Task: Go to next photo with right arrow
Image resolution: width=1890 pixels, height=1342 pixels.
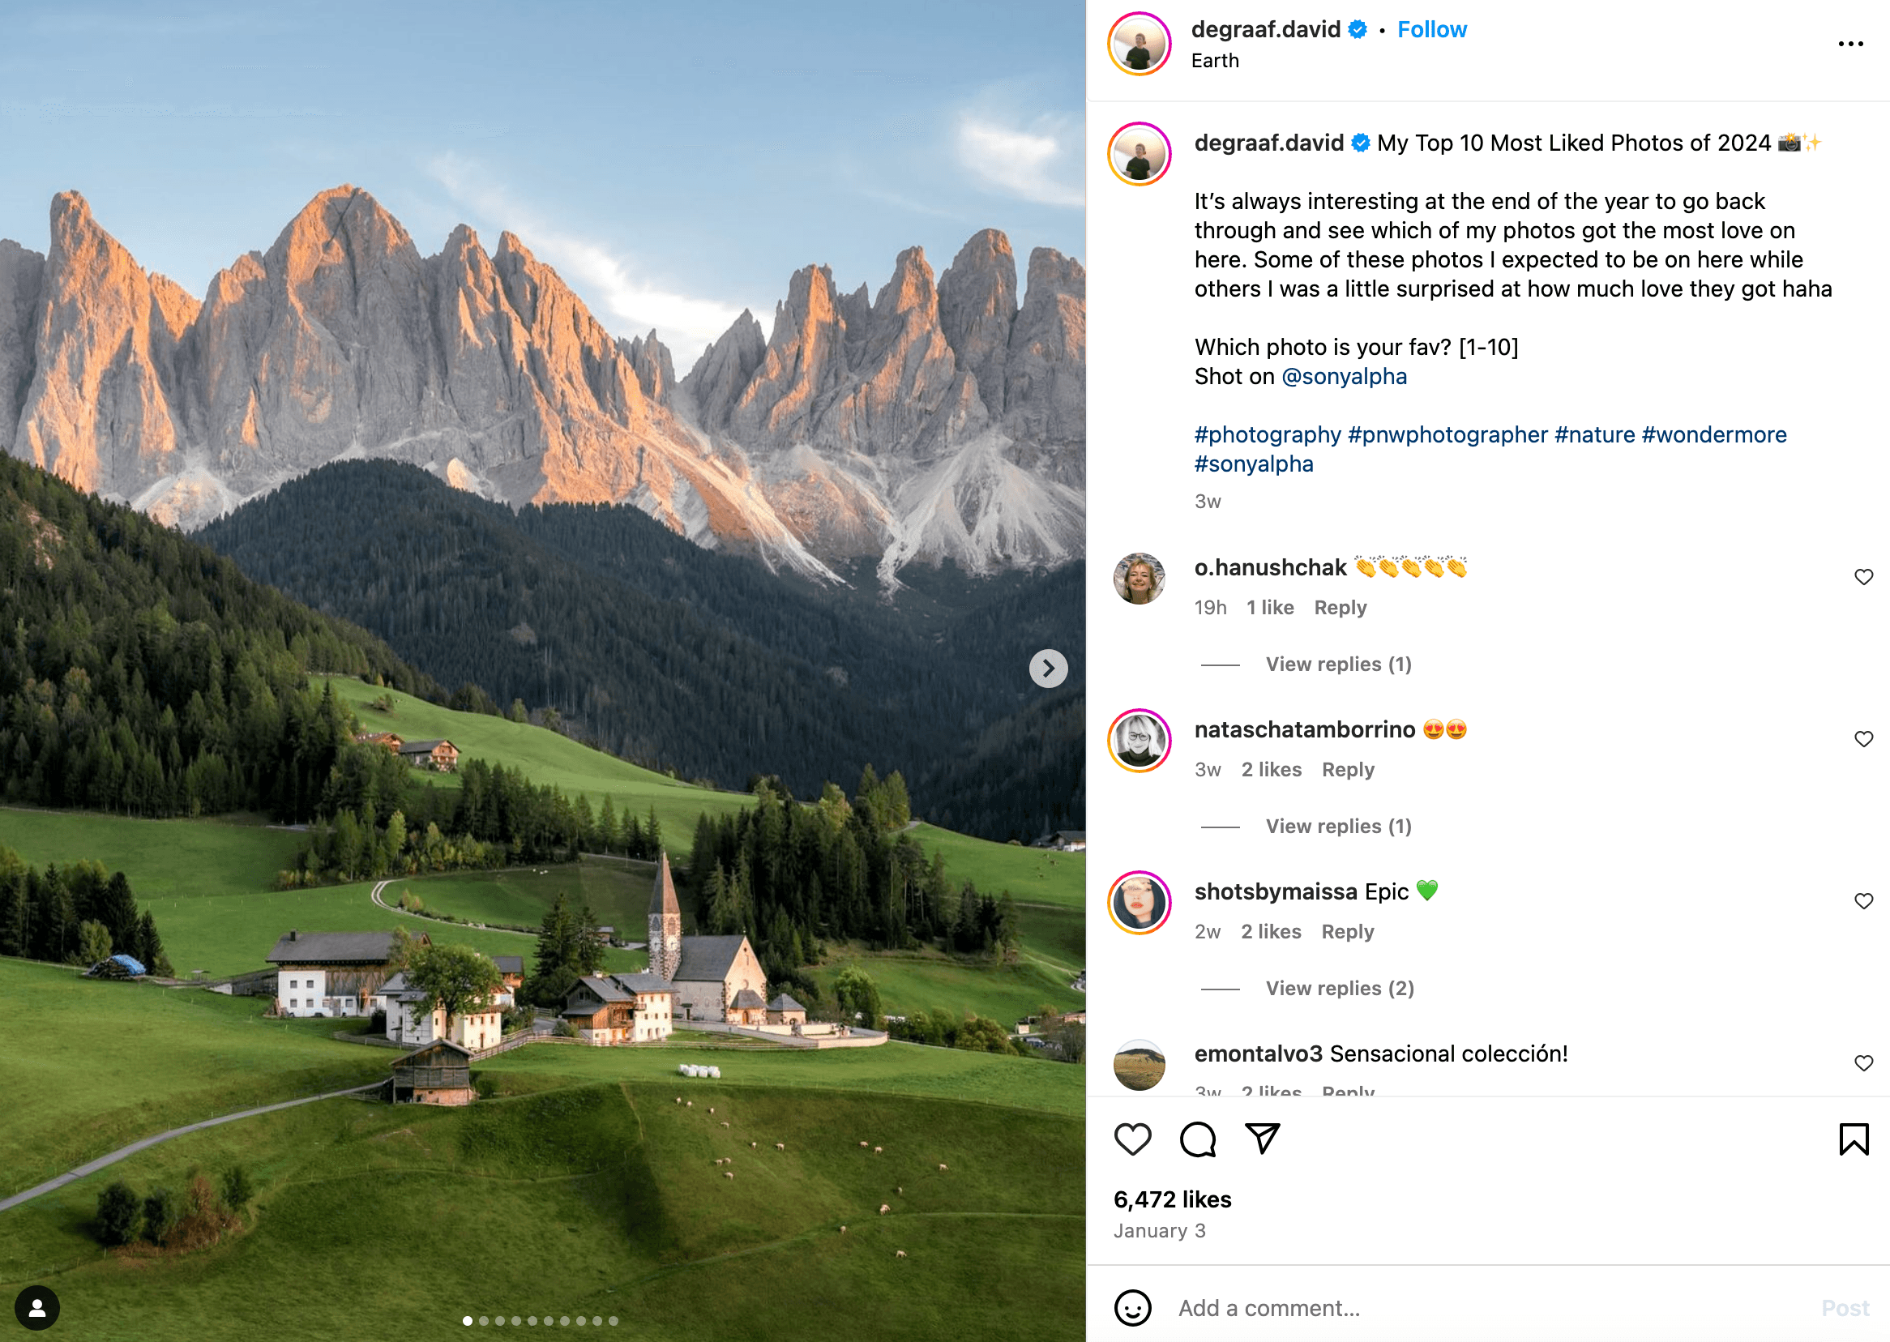Action: coord(1048,669)
